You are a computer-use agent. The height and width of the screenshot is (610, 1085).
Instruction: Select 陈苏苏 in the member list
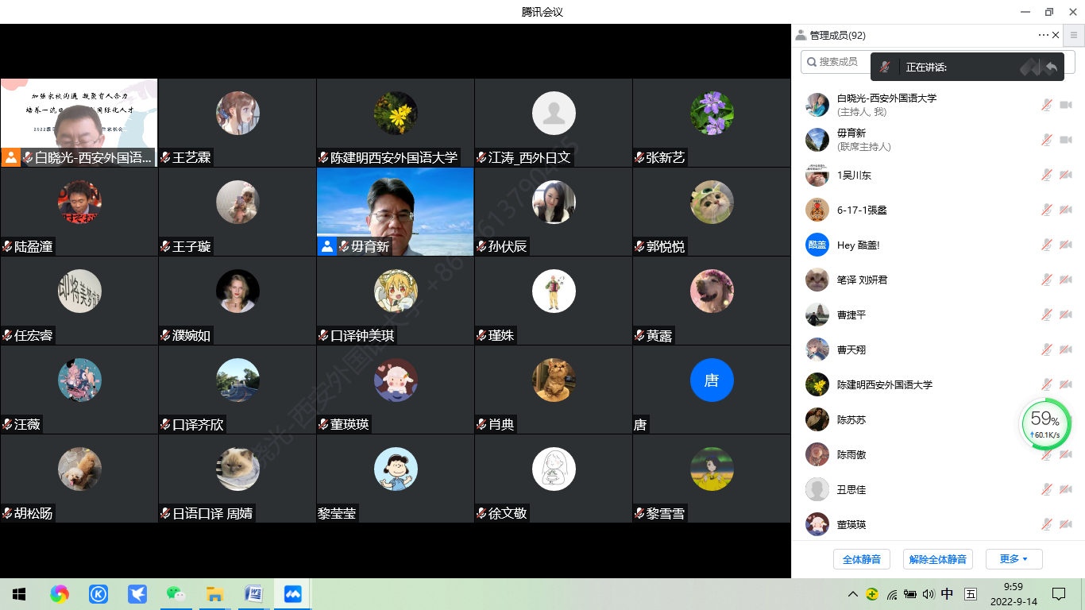(851, 419)
